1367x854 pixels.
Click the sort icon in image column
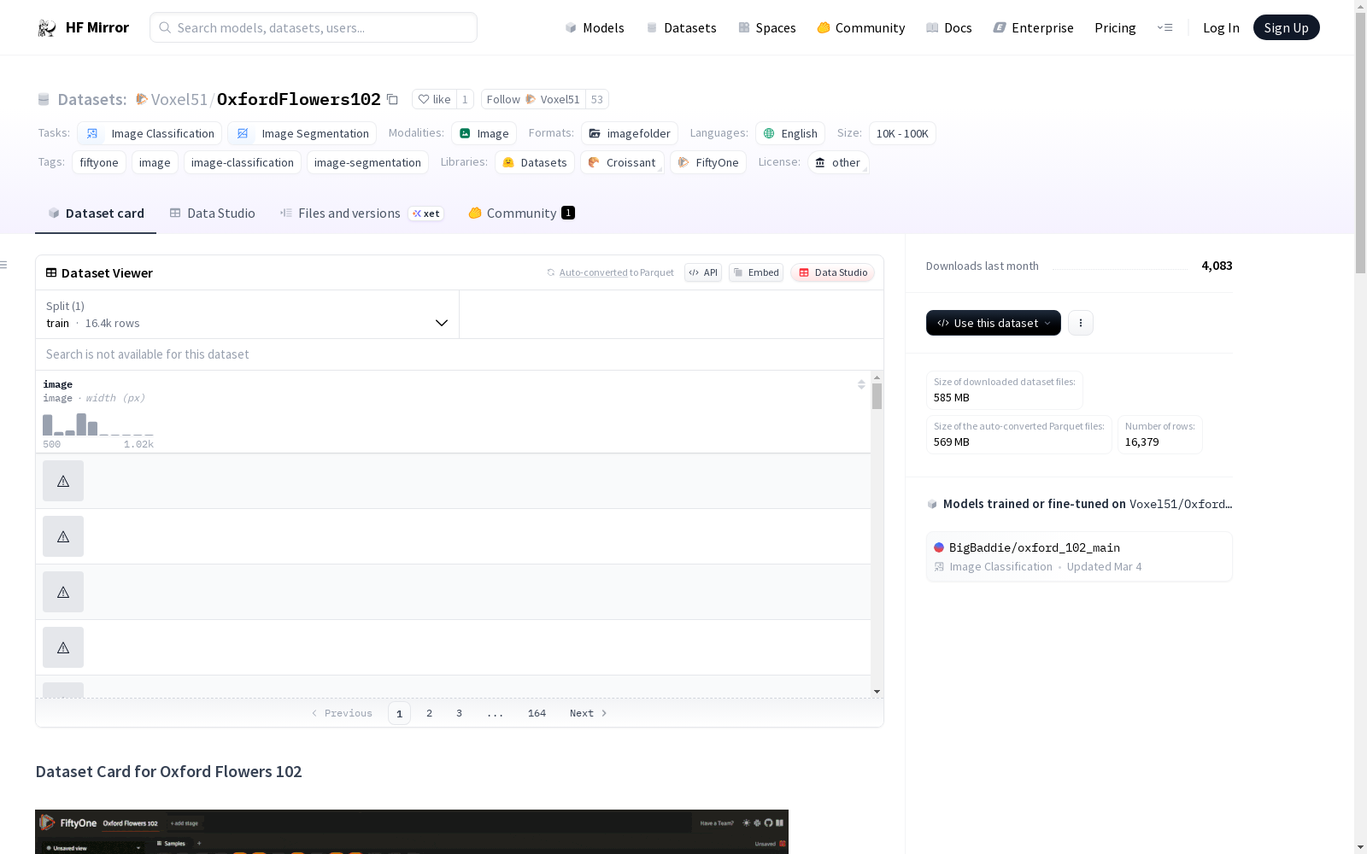tap(861, 384)
